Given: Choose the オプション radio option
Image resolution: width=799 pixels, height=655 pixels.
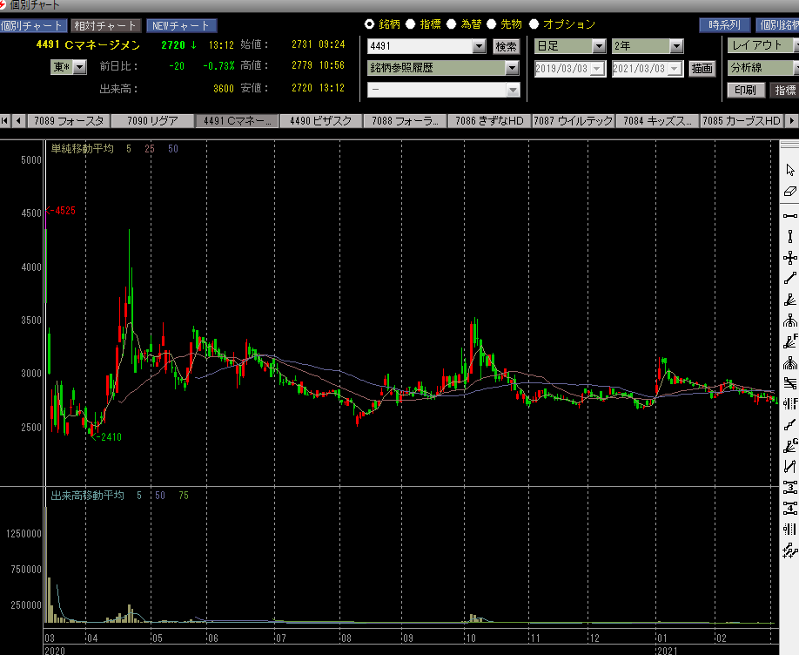Looking at the screenshot, I should coord(534,24).
